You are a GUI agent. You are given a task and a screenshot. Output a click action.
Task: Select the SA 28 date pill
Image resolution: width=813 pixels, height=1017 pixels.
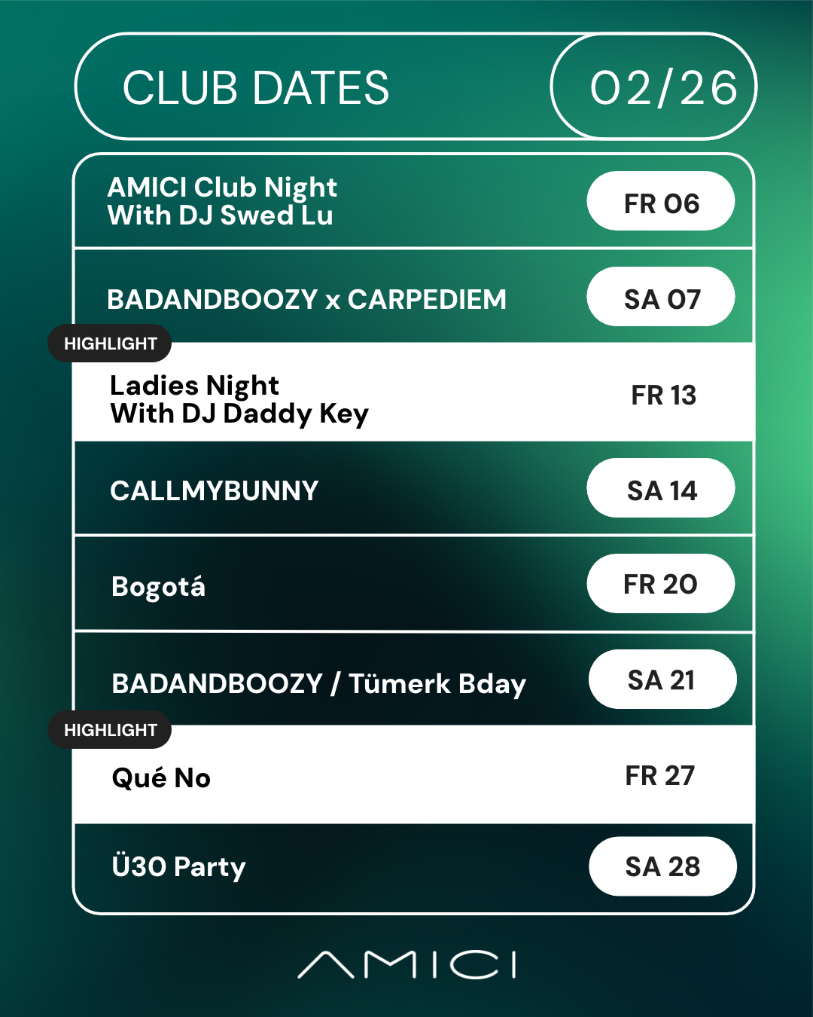click(x=662, y=866)
